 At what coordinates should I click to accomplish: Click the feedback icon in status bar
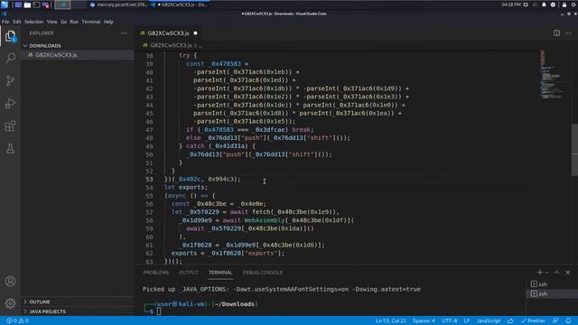[555, 321]
